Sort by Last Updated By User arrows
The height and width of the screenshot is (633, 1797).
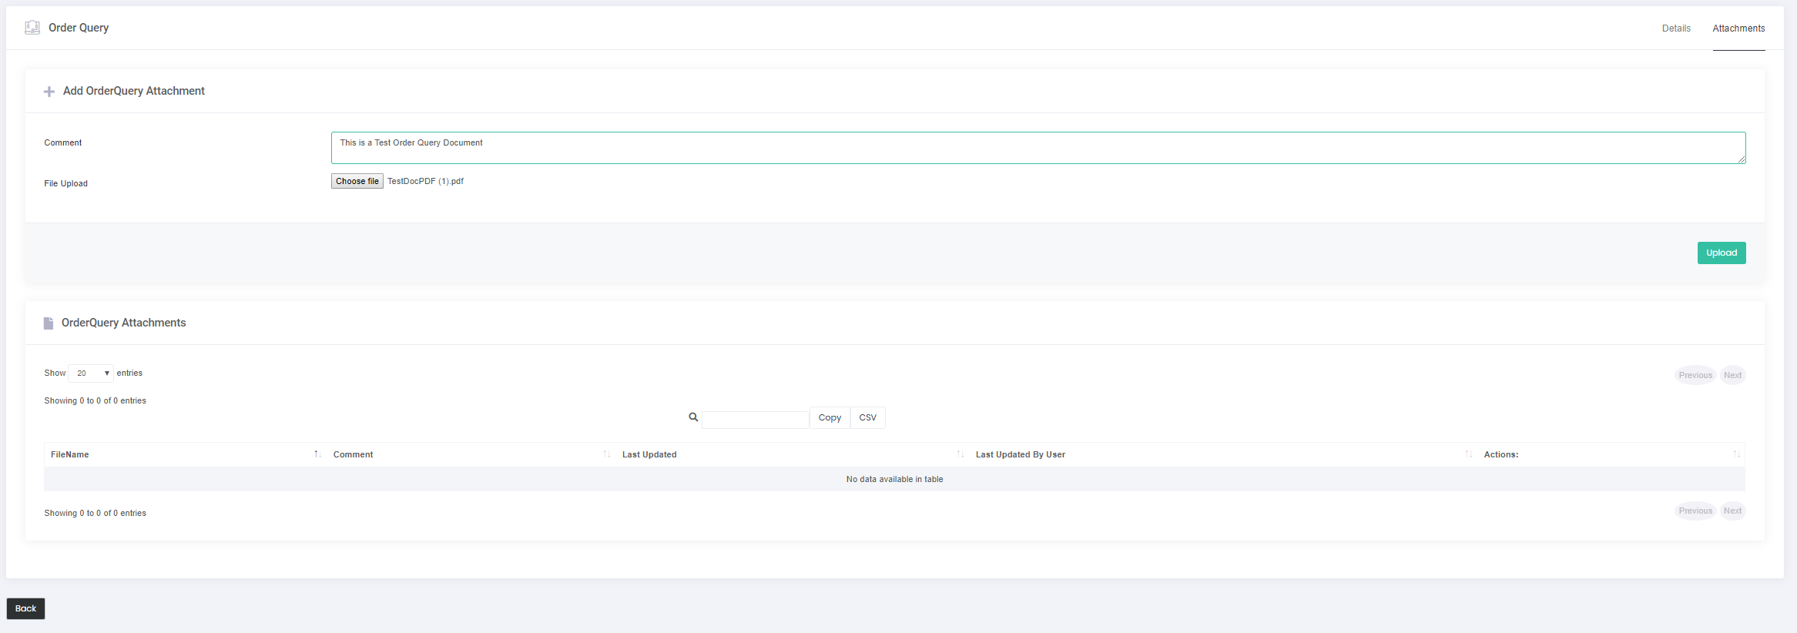click(x=1469, y=454)
